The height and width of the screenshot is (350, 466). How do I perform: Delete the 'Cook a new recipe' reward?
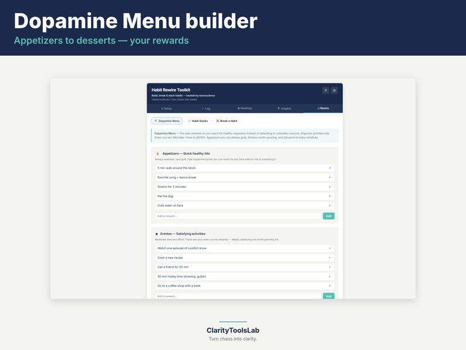click(x=330, y=258)
